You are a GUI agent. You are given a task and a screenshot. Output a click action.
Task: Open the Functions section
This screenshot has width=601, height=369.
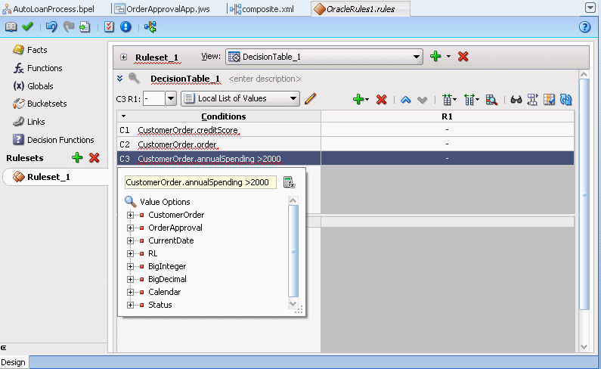pyautogui.click(x=38, y=68)
